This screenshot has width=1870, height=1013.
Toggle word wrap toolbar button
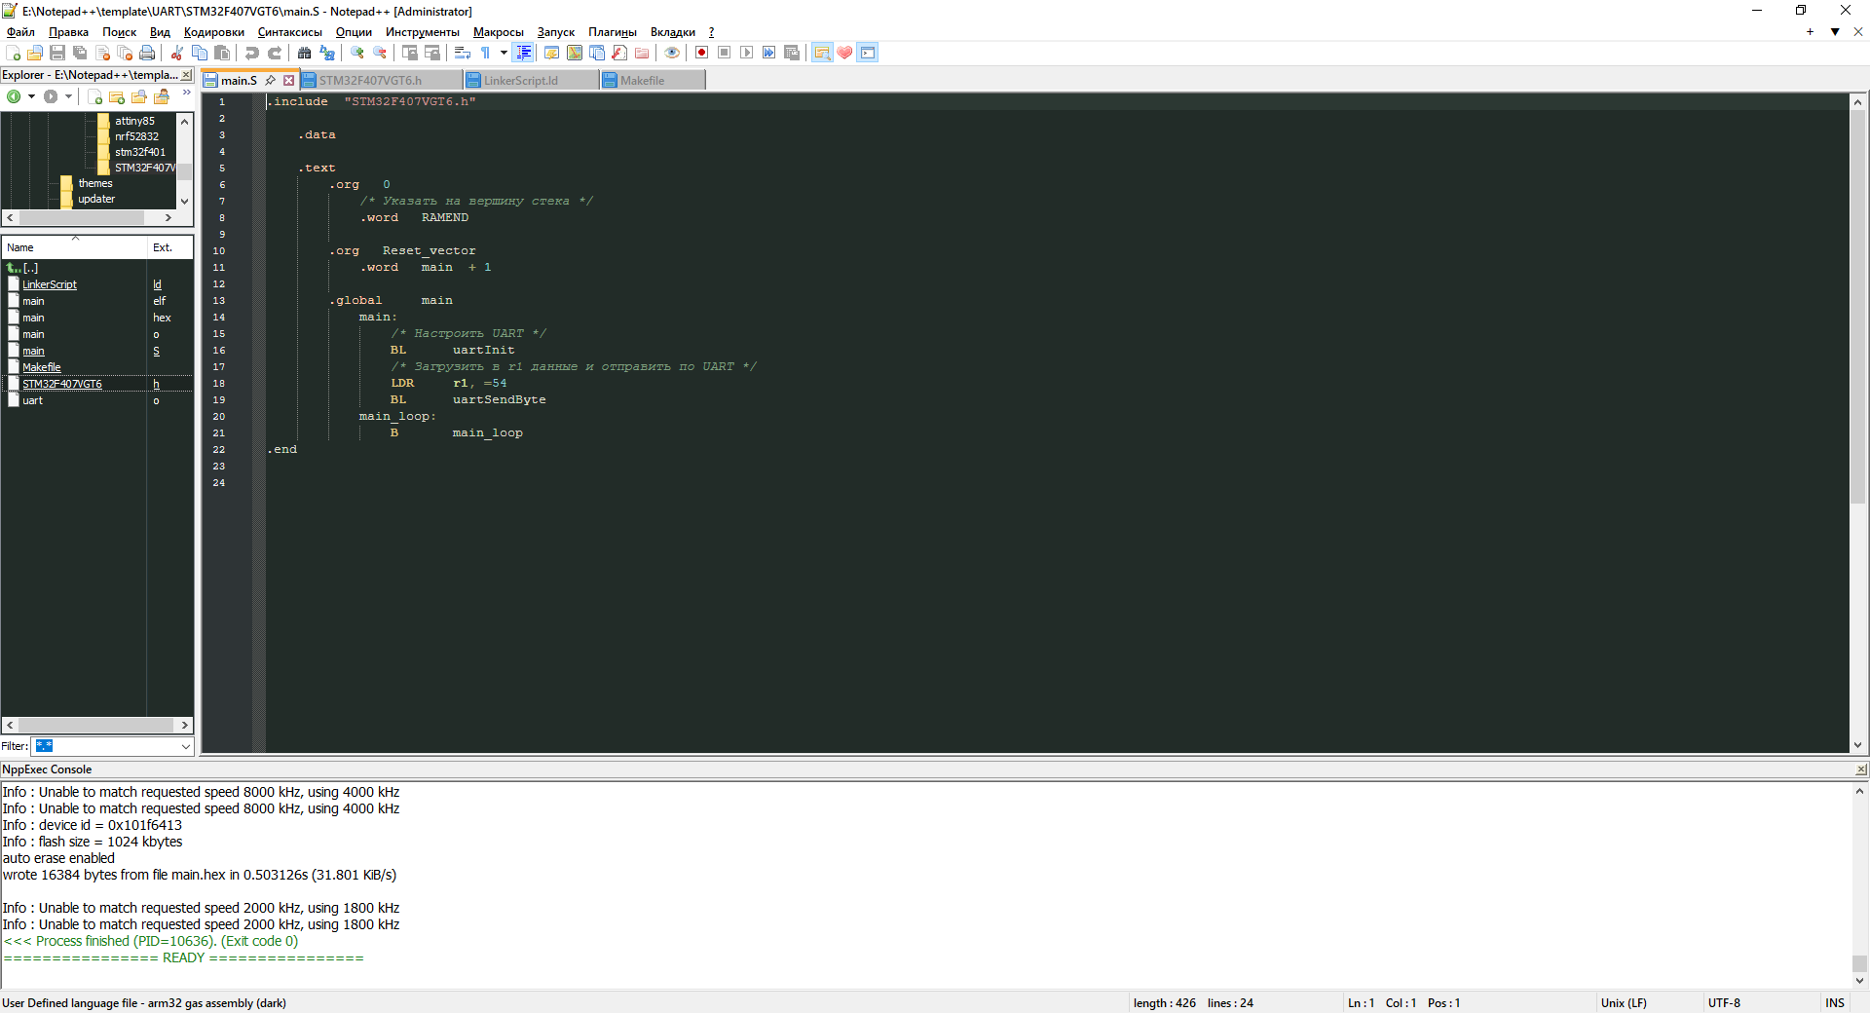[463, 53]
